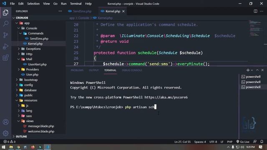This screenshot has height=150, width=267.
Task: Open the Run menu
Action: [64, 4]
